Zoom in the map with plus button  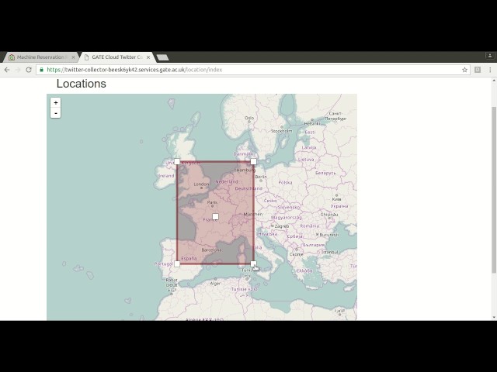[x=56, y=102]
